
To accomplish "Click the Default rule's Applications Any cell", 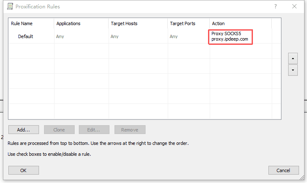I will point(60,36).
